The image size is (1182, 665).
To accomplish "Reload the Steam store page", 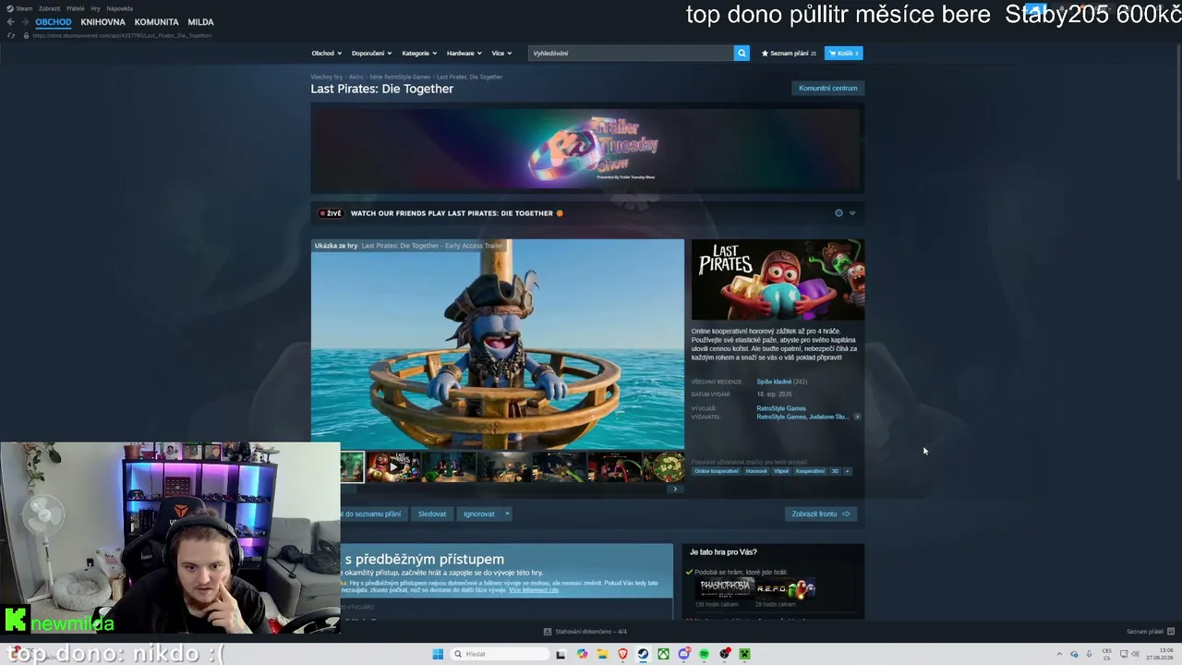I will click(11, 35).
